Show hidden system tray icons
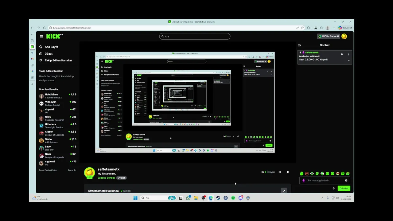393x221 pixels. pos(322,198)
